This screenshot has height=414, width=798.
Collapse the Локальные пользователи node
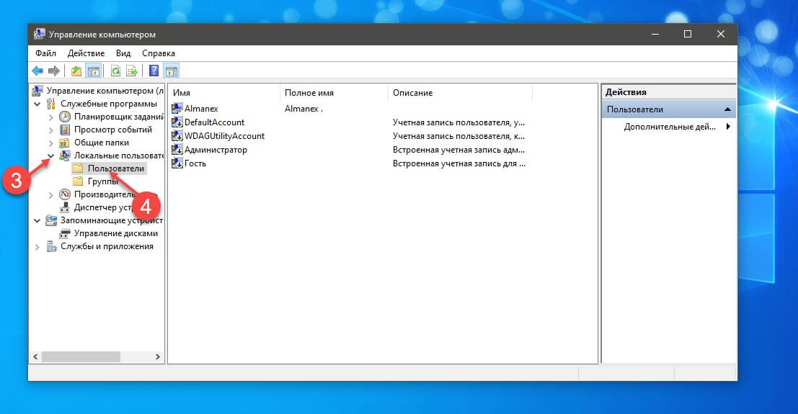50,156
